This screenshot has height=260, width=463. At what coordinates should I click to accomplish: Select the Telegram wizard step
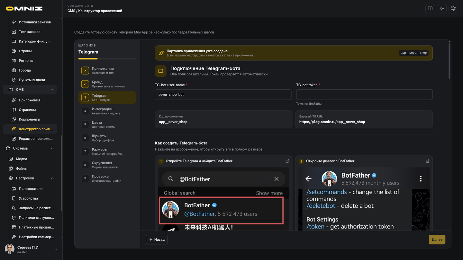pos(107,98)
